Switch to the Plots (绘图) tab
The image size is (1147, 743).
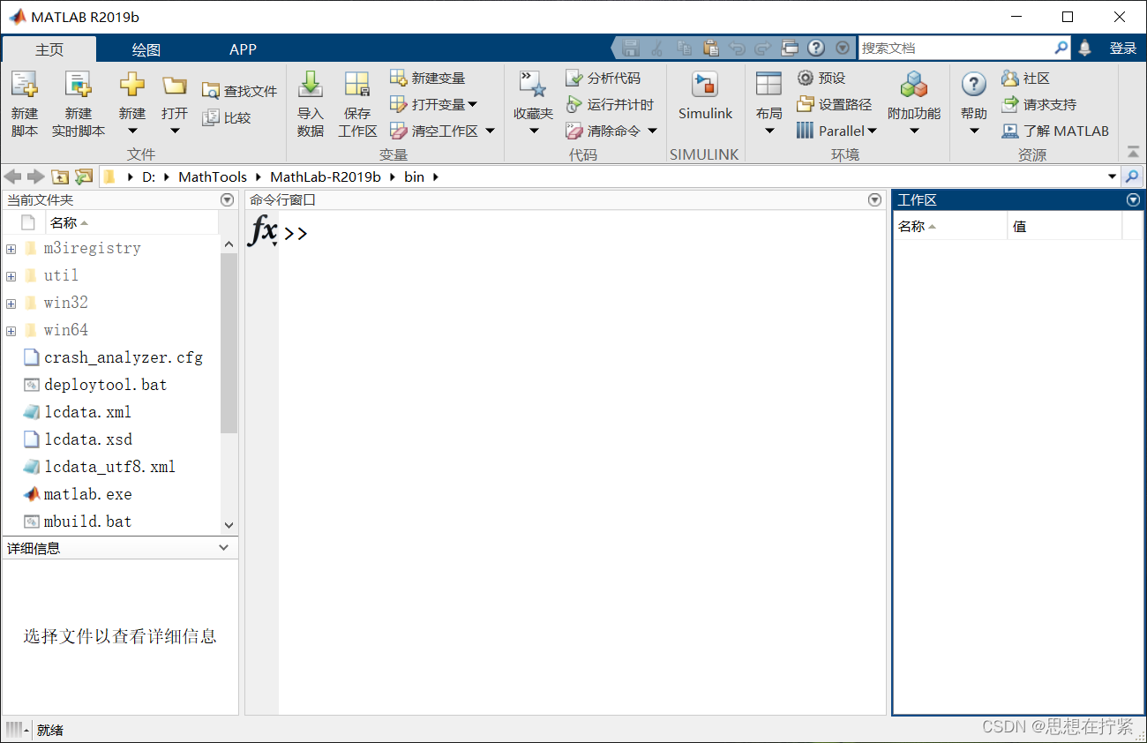pos(146,49)
